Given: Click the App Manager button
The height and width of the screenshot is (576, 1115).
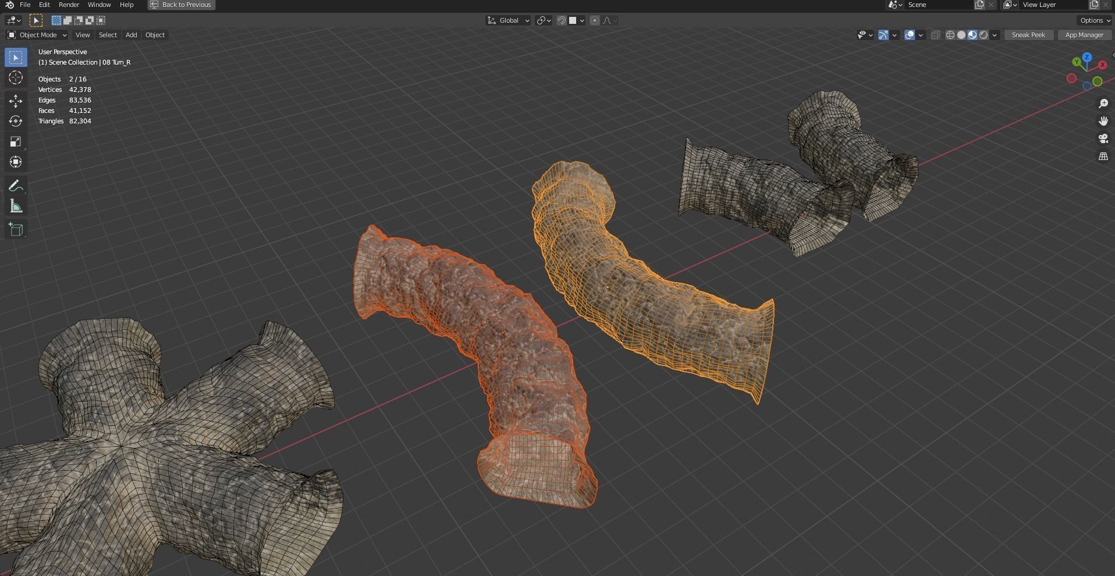Looking at the screenshot, I should point(1084,35).
